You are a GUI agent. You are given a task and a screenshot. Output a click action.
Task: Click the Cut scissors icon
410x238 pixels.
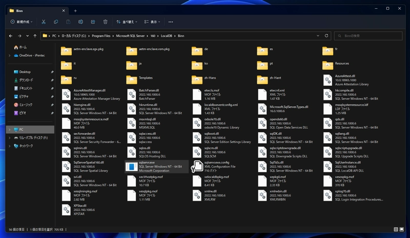[x=44, y=22]
